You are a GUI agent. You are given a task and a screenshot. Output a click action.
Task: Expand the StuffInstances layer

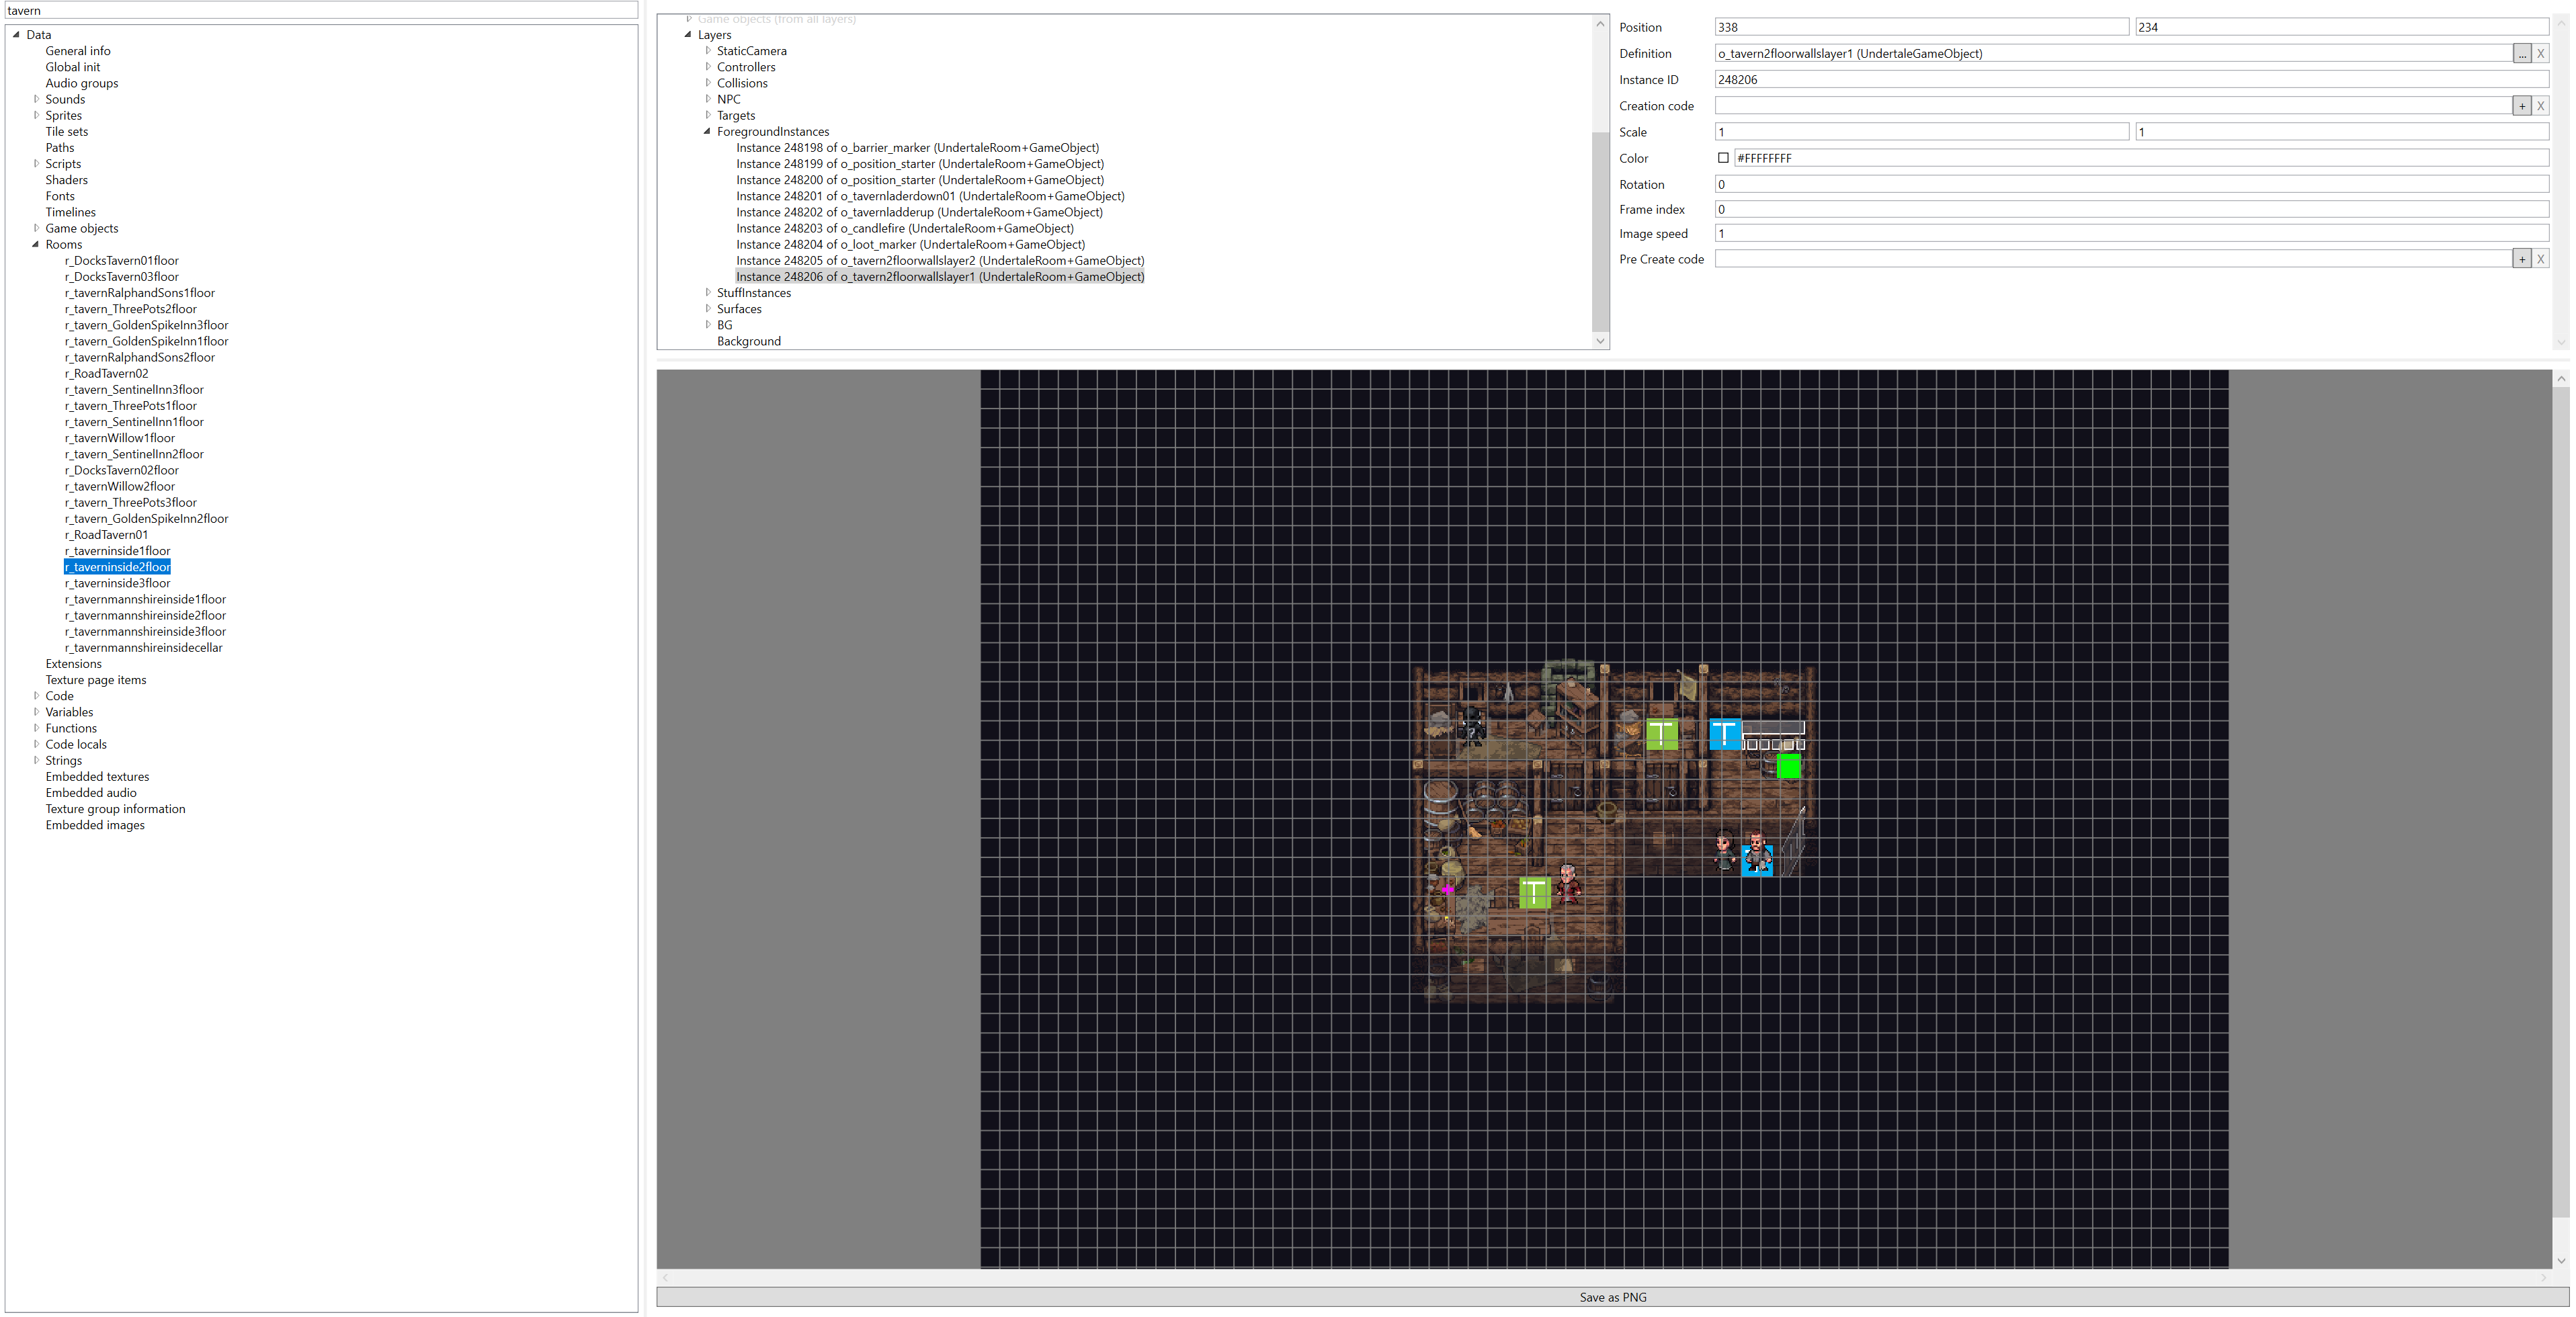pyautogui.click(x=708, y=293)
